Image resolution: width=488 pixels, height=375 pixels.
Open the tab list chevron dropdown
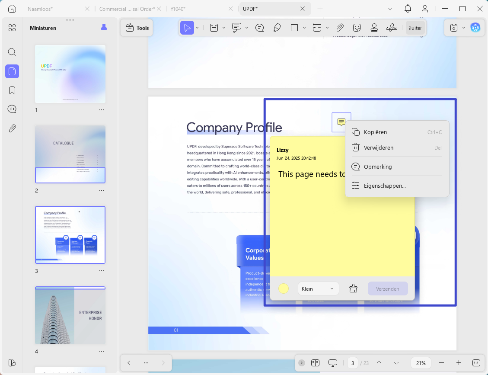[x=390, y=9]
